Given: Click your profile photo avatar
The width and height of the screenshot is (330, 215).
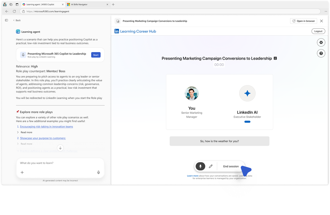Looking at the screenshot, I should pos(192,93).
